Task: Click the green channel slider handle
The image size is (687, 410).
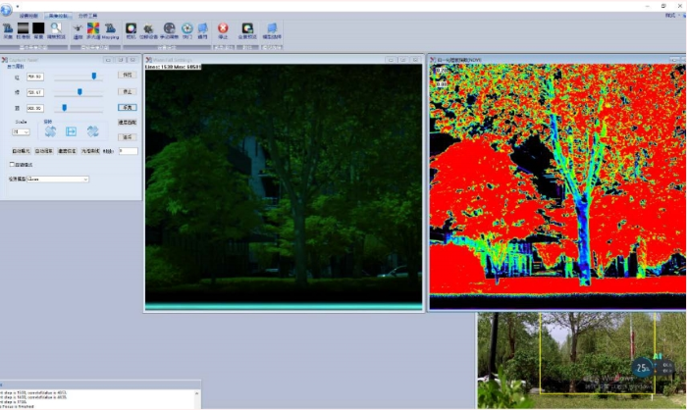Action: point(79,91)
